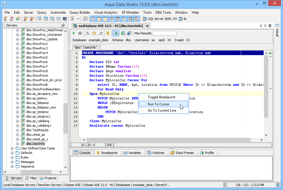Click the tab list icon beside the tab arrows
The width and height of the screenshot is (283, 190).
tap(270, 26)
